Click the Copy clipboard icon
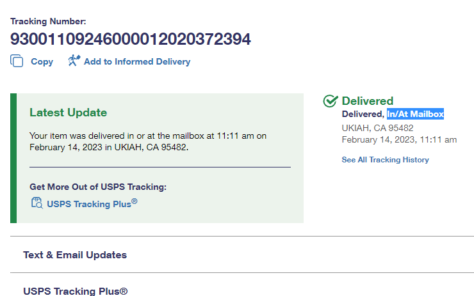The height and width of the screenshot is (296, 474). (17, 61)
